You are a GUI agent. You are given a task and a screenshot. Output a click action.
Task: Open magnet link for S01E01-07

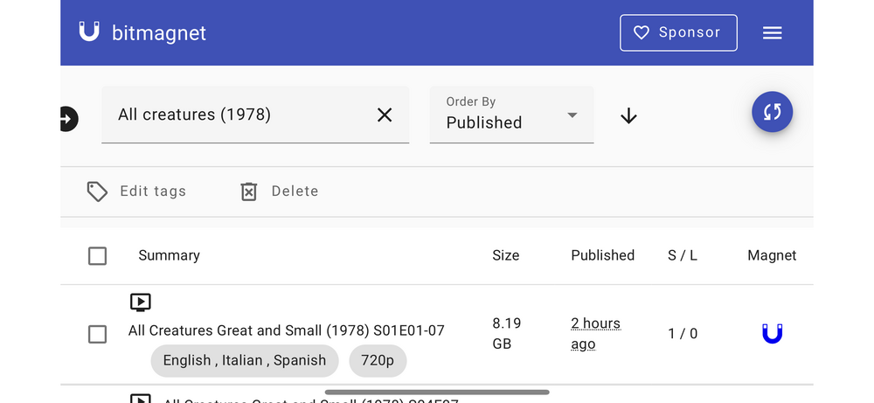click(x=772, y=333)
